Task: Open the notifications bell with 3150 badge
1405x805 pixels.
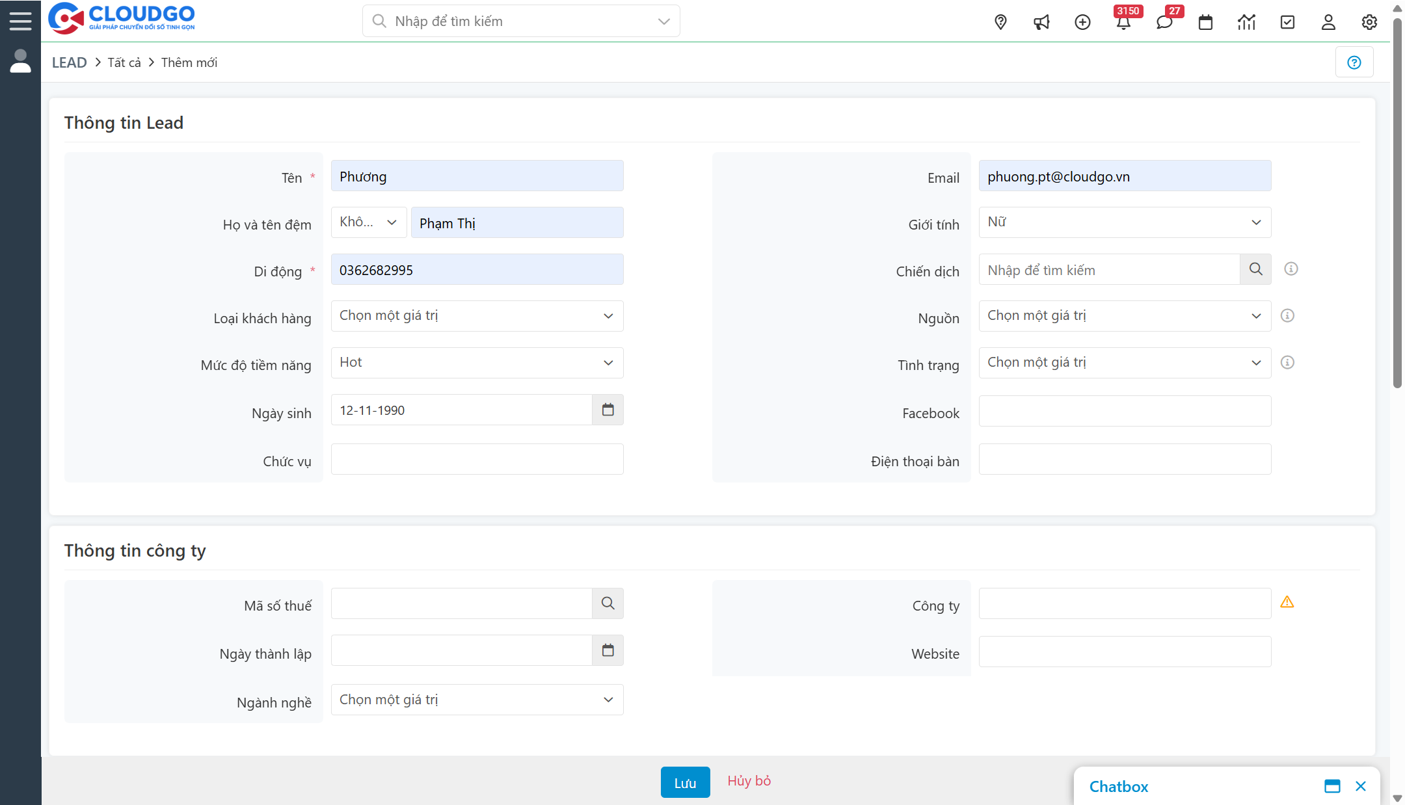Action: point(1123,22)
